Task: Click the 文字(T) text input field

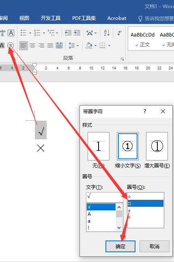Action: 104,197
